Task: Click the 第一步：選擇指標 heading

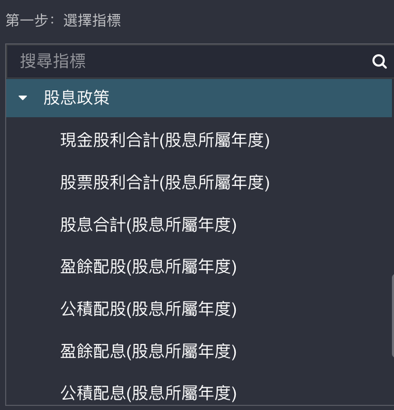Action: tap(63, 20)
